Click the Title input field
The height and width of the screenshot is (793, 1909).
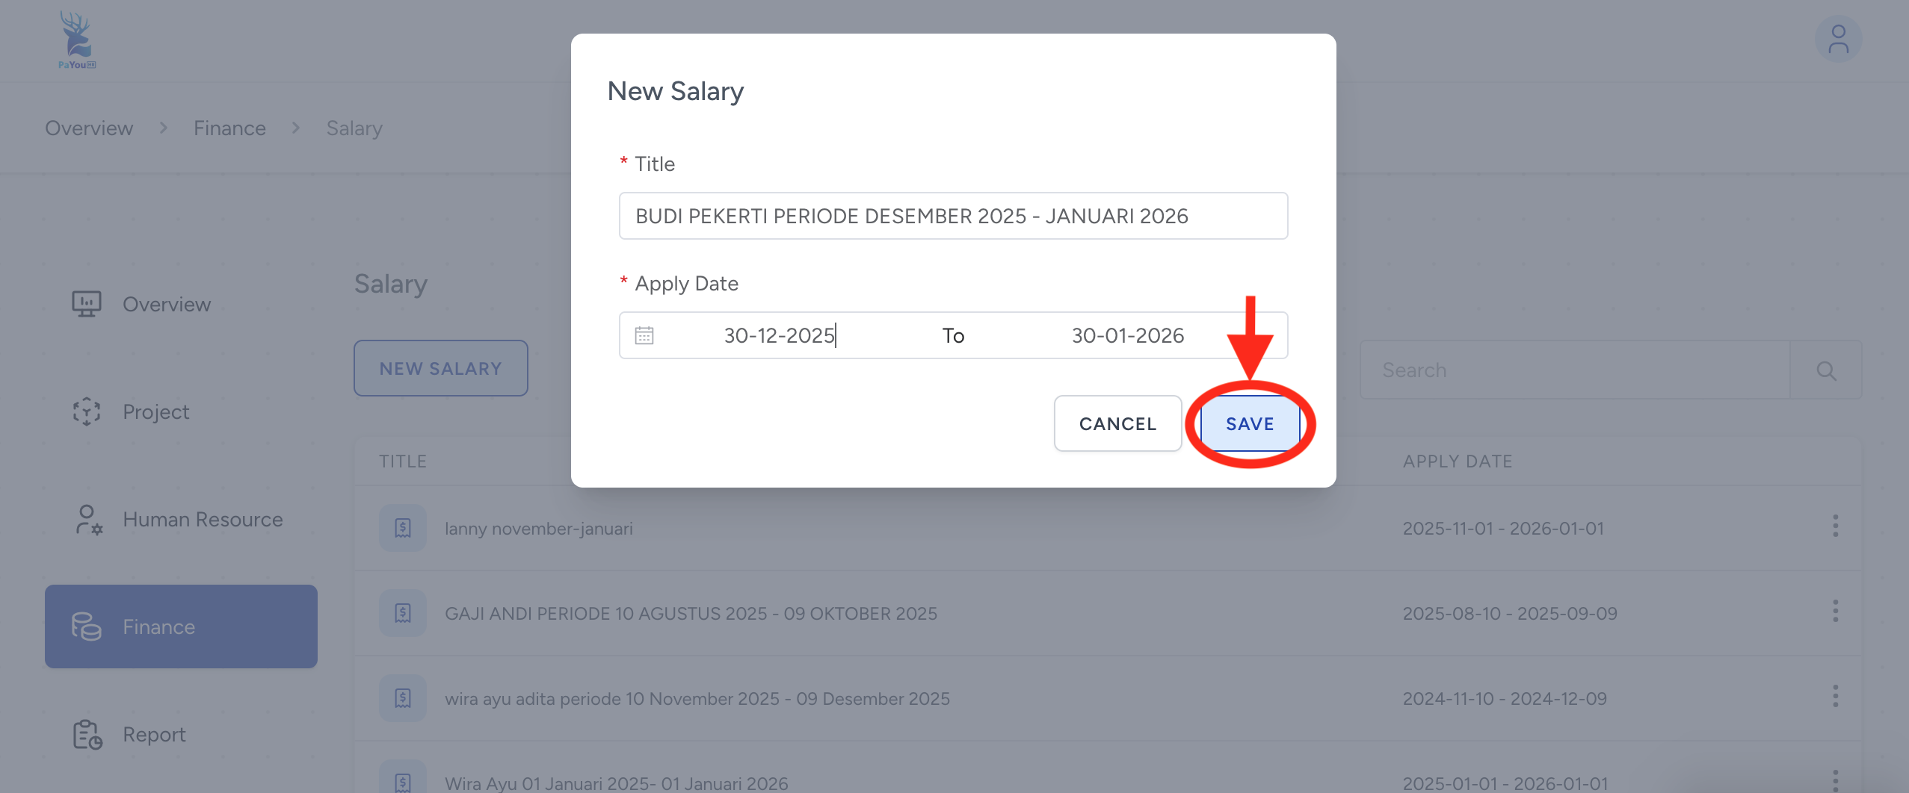click(953, 216)
